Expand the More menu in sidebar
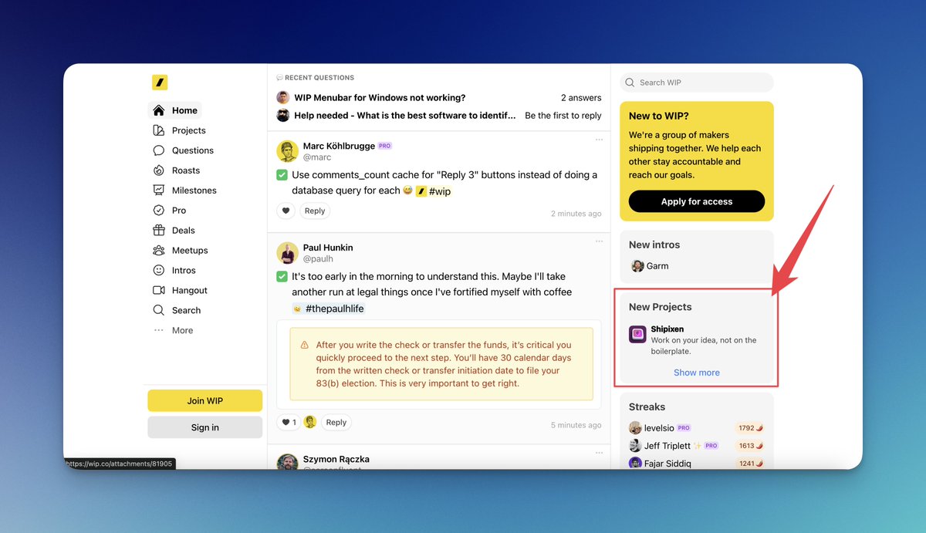 point(174,330)
